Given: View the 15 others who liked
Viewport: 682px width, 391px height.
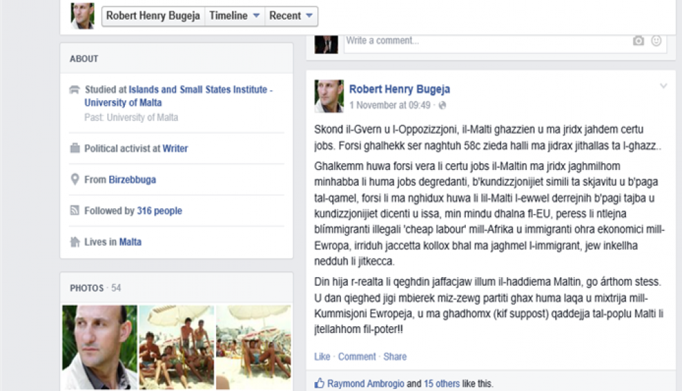Looking at the screenshot, I should [x=441, y=383].
